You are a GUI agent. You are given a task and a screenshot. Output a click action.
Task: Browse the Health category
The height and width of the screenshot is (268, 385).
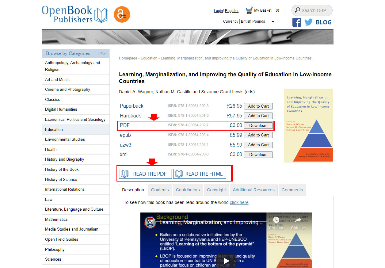click(76, 150)
